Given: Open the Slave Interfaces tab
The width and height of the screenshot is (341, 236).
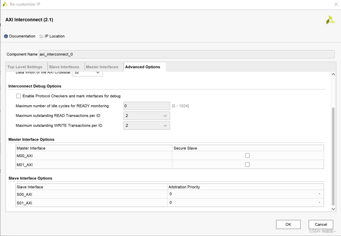Looking at the screenshot, I should (64, 67).
